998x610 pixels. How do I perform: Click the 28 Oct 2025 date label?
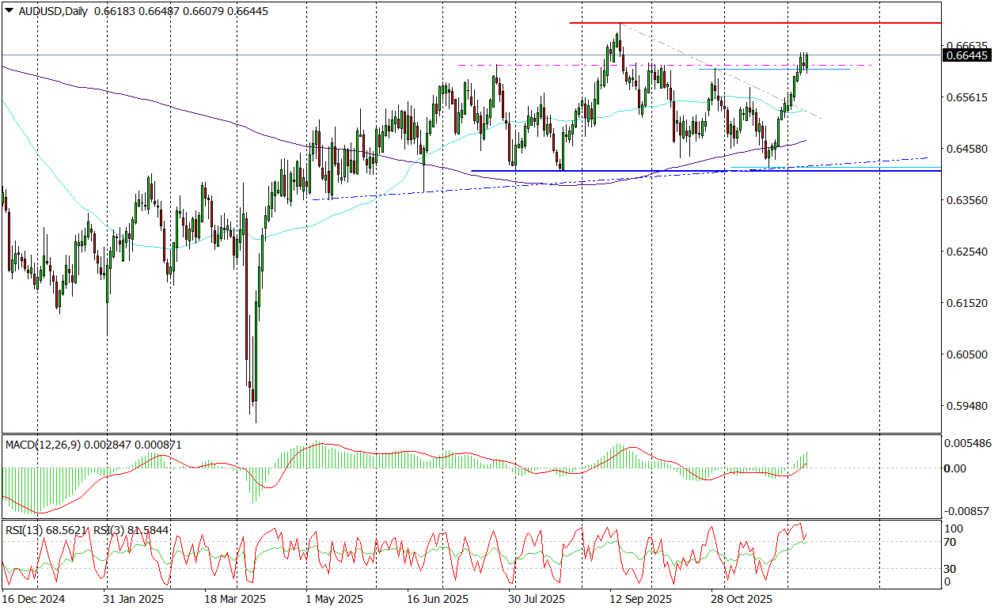click(741, 599)
